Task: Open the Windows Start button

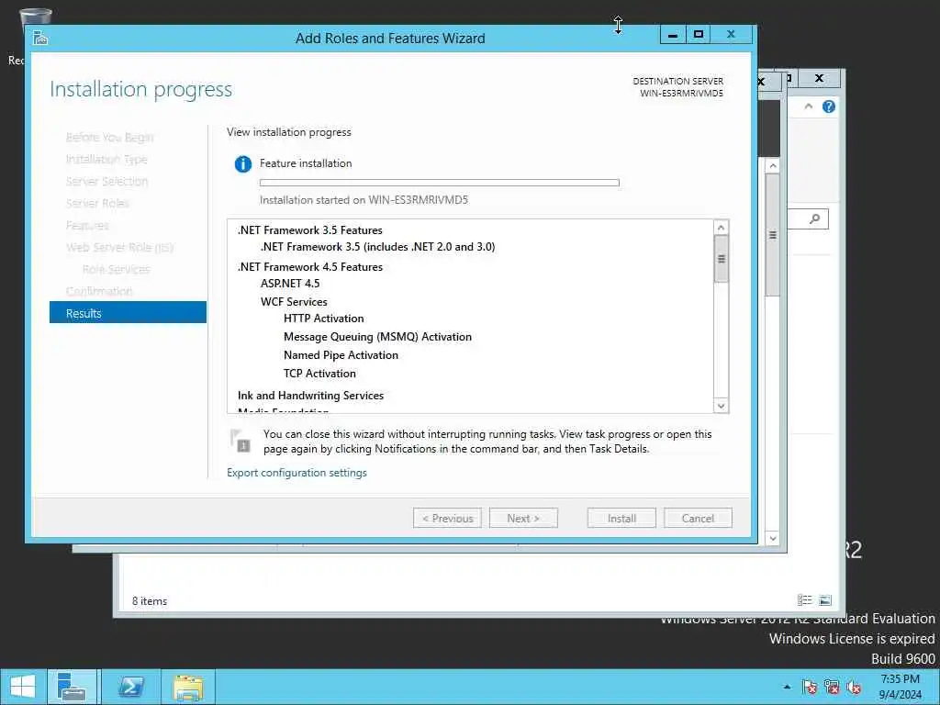Action: coord(23,687)
